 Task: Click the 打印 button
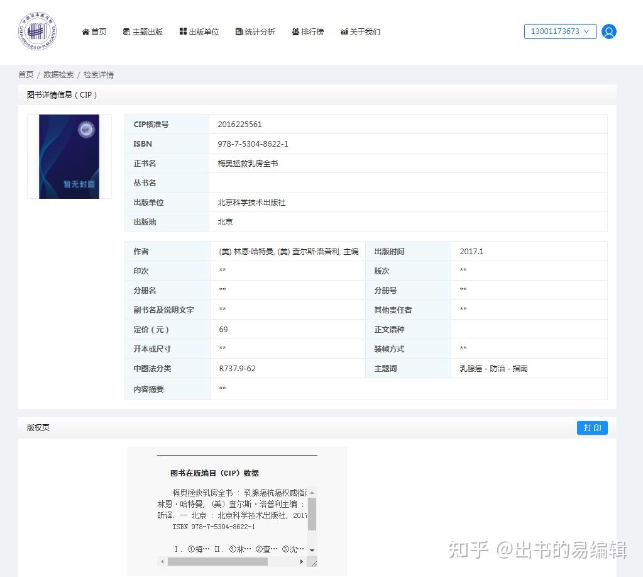(x=591, y=428)
